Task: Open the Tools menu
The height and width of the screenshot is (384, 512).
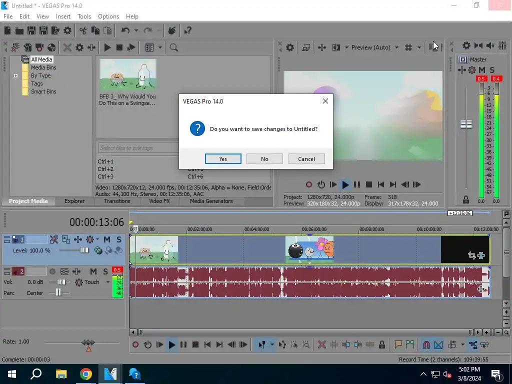Action: pos(84,16)
